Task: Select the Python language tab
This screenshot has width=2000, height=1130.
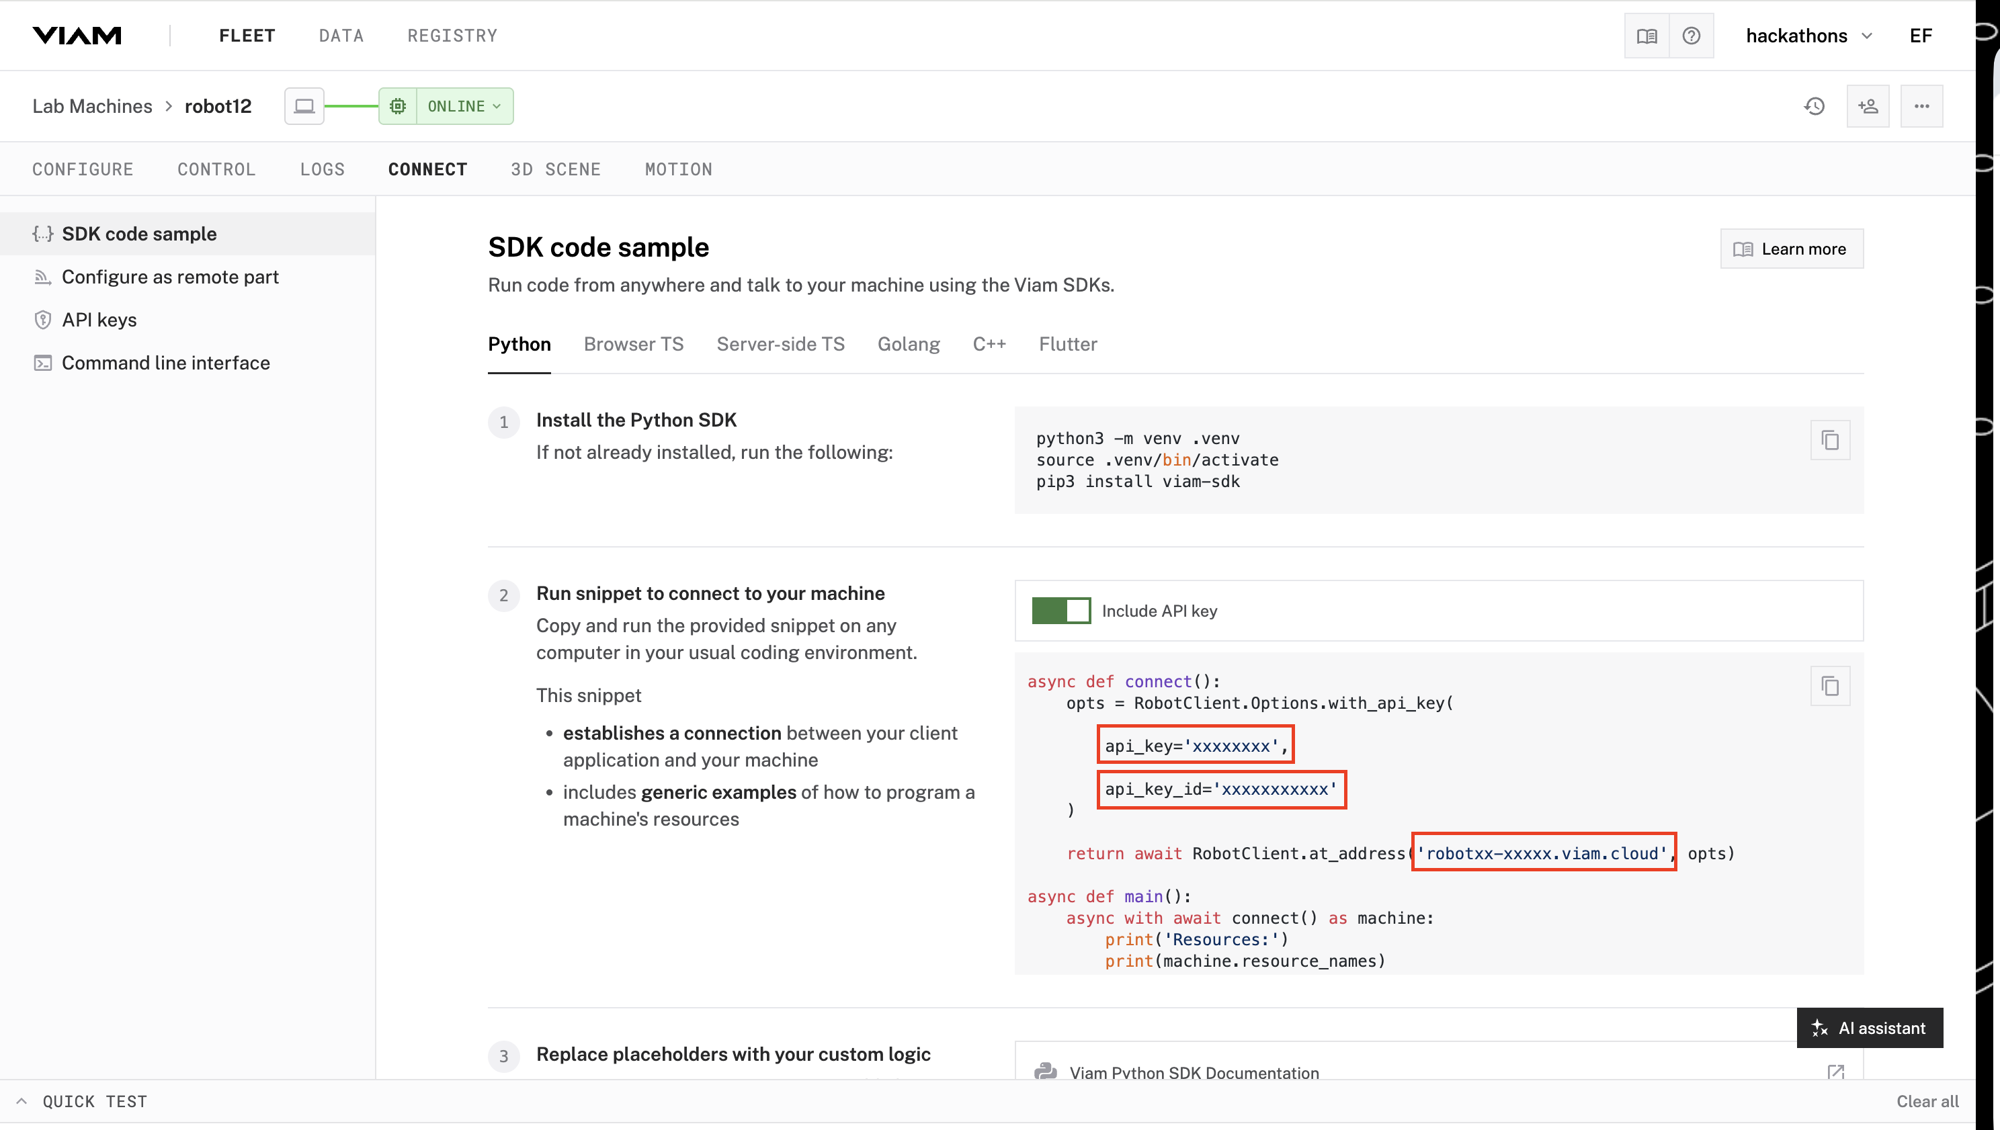Action: tap(519, 344)
